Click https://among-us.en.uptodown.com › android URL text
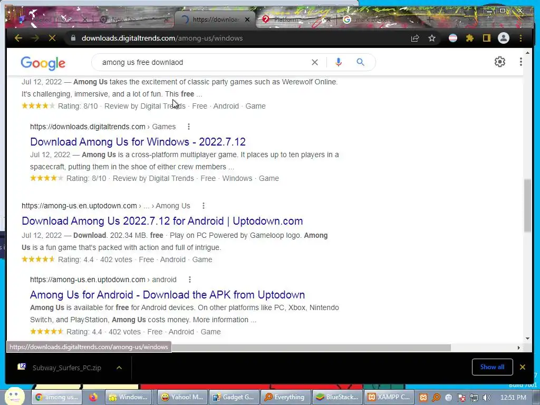This screenshot has height=405, width=540. (103, 279)
